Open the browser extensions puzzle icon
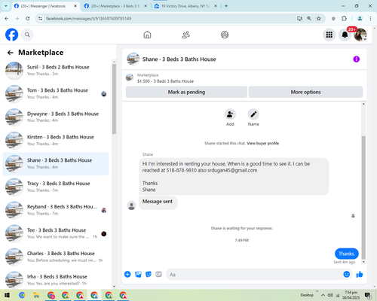Image resolution: width=377 pixels, height=301 pixels. (344, 18)
